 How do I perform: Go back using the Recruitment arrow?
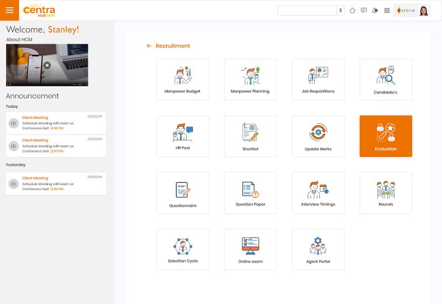tap(149, 46)
